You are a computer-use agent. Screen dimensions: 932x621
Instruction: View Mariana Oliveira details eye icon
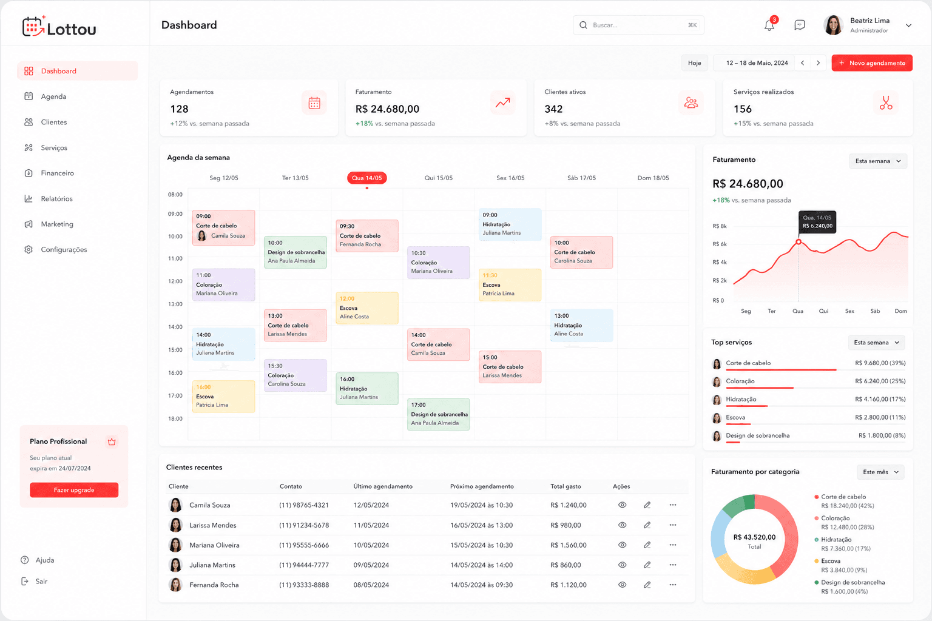[623, 545]
